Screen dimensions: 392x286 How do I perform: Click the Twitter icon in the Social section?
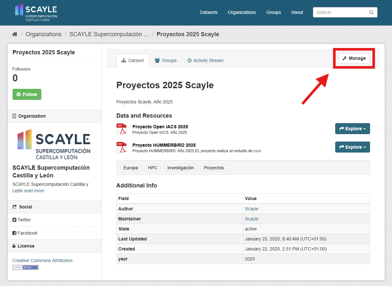pyautogui.click(x=15, y=220)
